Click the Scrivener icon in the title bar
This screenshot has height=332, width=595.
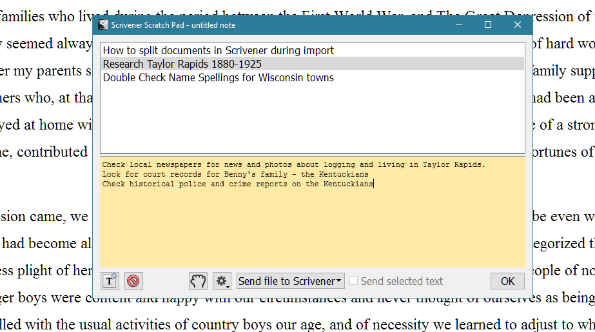tap(103, 25)
